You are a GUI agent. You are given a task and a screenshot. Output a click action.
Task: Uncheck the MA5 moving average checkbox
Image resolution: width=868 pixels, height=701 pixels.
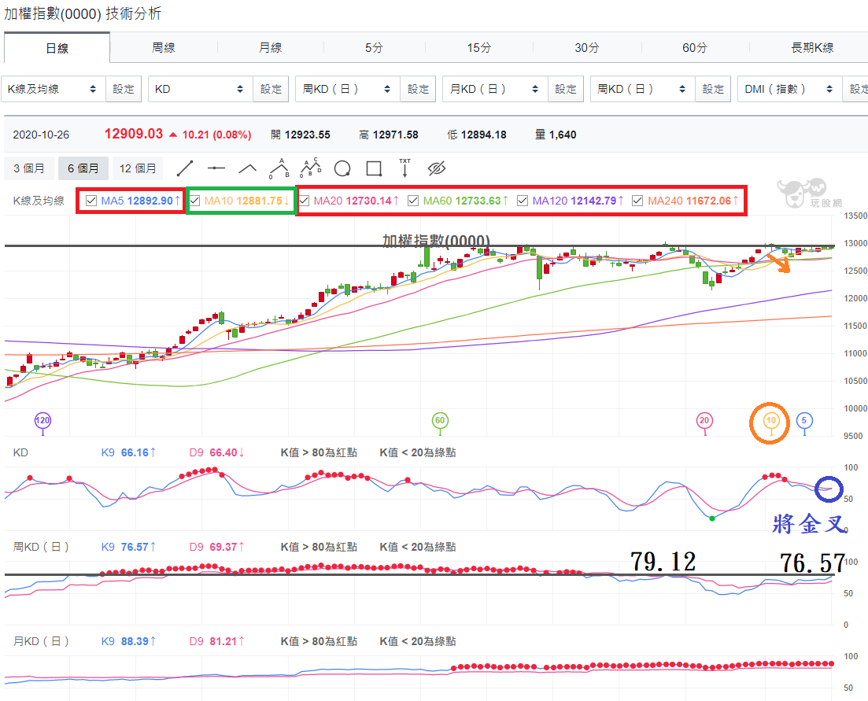(x=91, y=201)
